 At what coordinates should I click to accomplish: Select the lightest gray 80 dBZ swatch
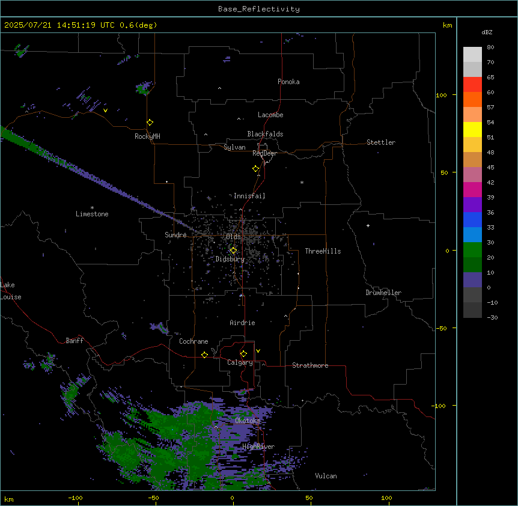click(x=472, y=55)
